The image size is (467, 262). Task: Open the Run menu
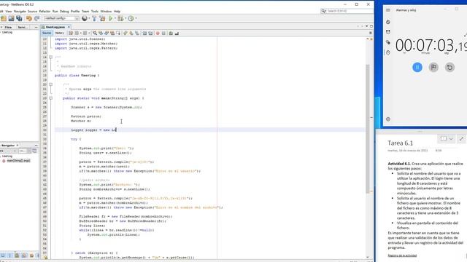pos(55,12)
